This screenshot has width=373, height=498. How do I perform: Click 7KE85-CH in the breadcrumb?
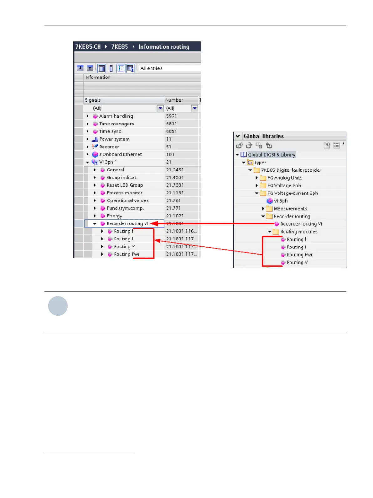[88, 47]
